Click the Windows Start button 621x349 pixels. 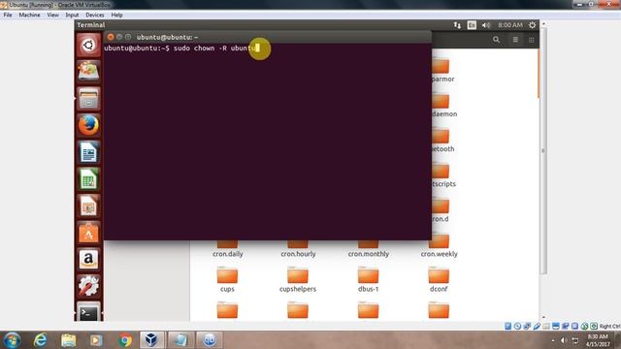coord(12,340)
